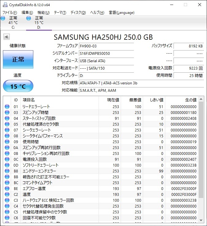The image size is (207, 226).
Task: Click the 現在値 column header
Action: pos(109,100)
